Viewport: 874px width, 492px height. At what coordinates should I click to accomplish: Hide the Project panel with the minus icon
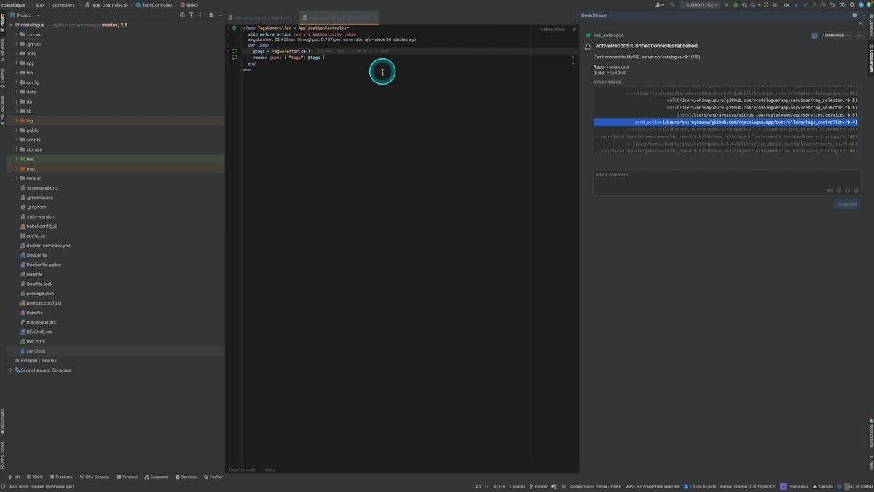tap(221, 15)
